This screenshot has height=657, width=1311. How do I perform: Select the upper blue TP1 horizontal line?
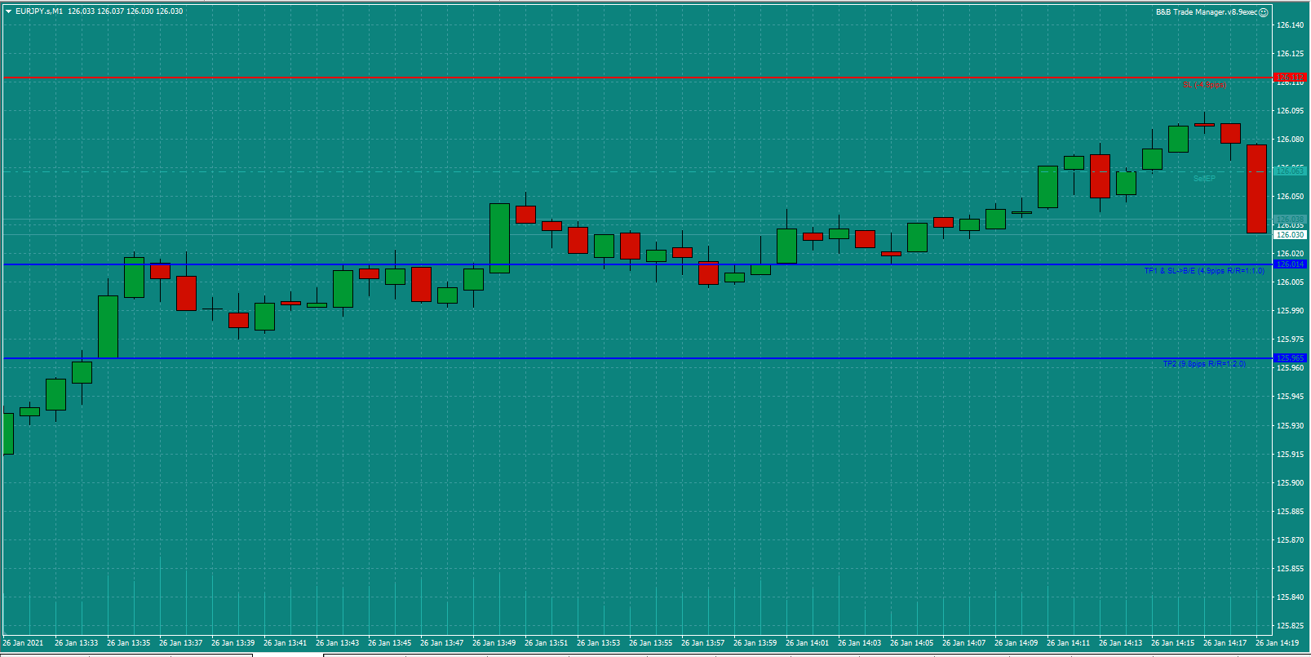tap(636, 264)
